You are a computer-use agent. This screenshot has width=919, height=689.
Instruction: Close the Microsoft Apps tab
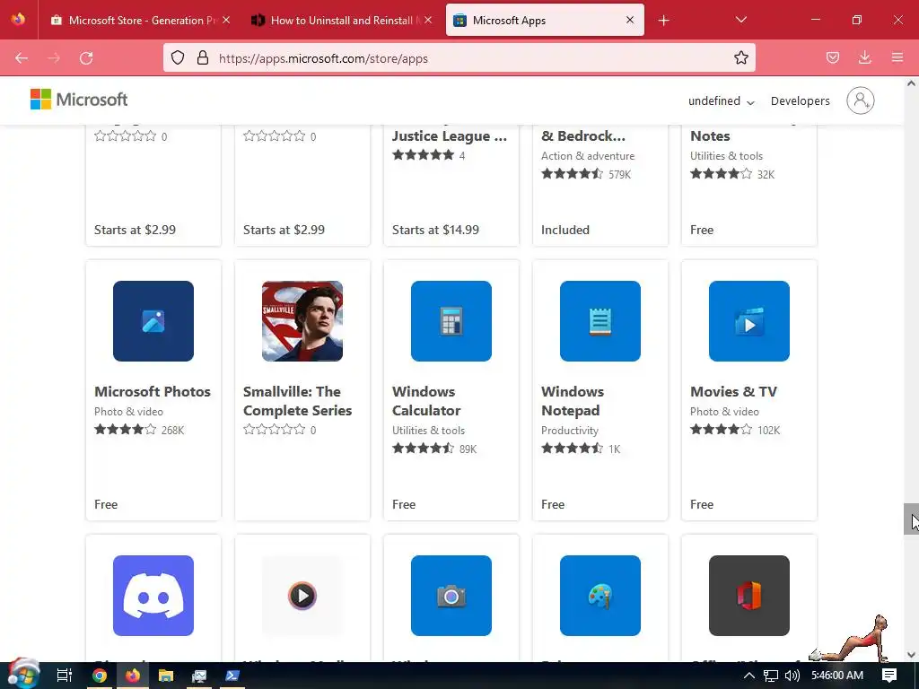pyautogui.click(x=629, y=20)
